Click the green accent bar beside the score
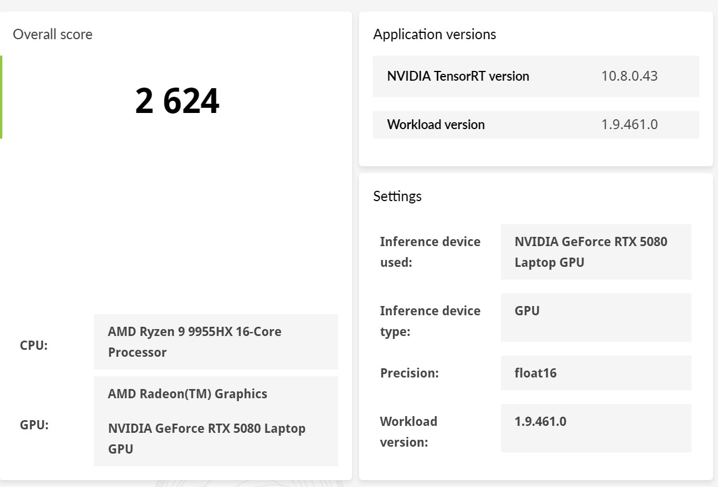718x487 pixels. pyautogui.click(x=1, y=97)
